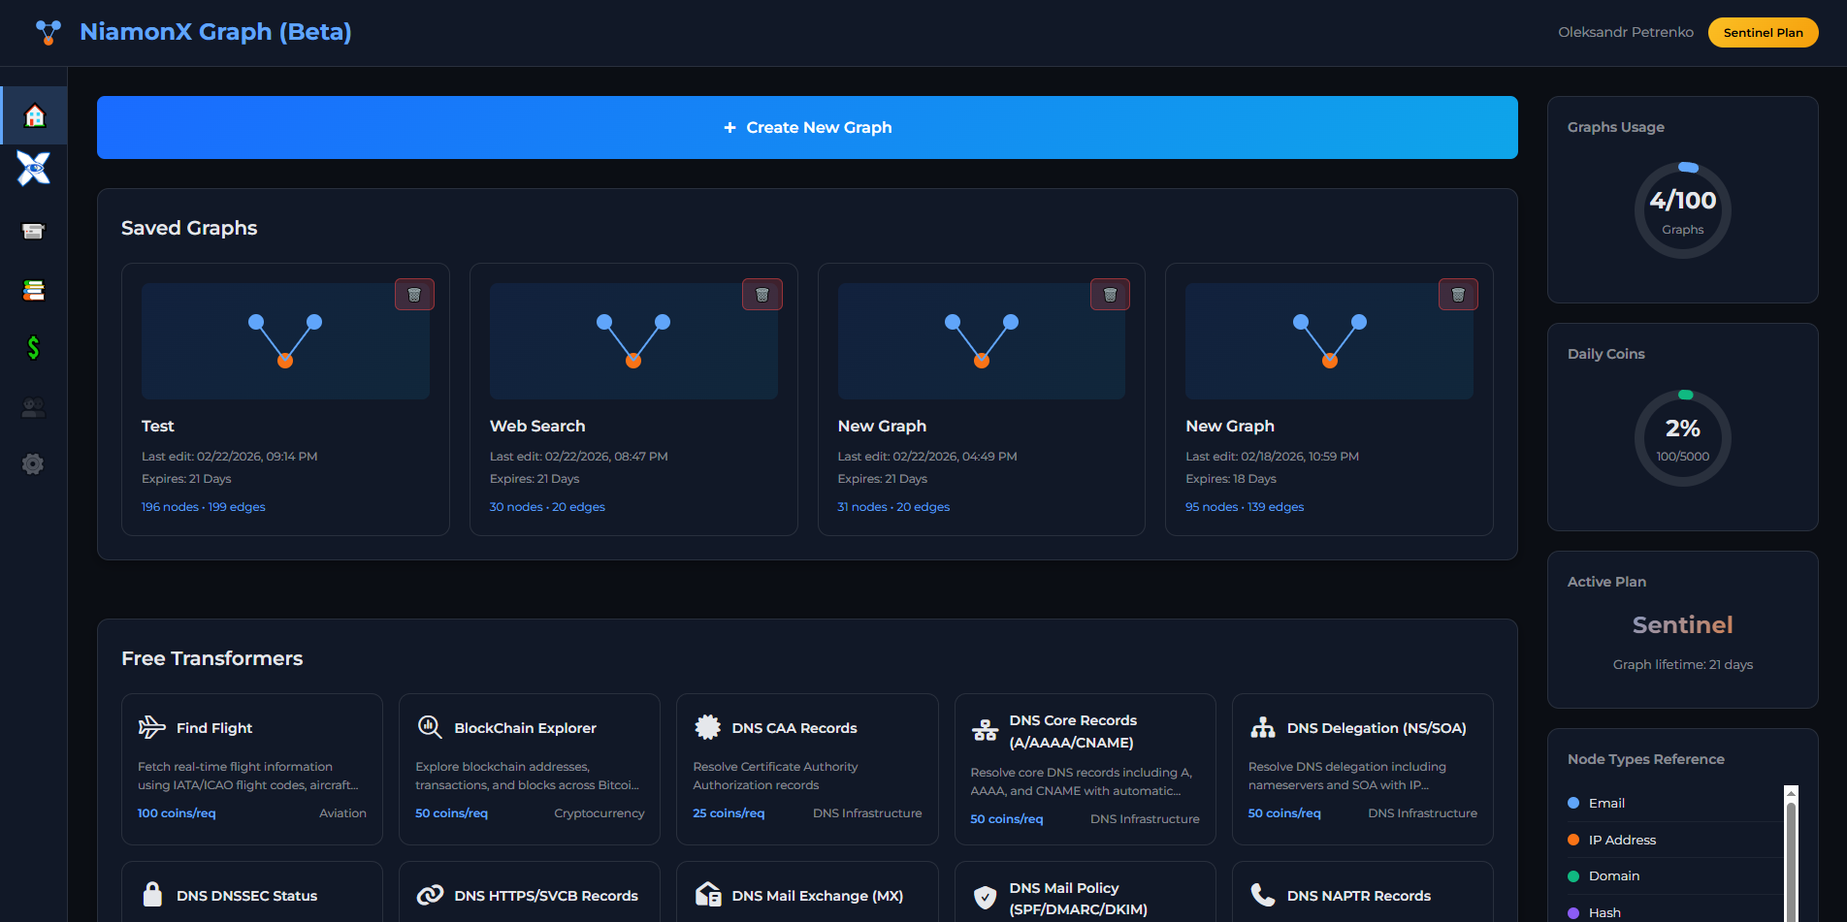Viewport: 1847px width, 922px height.
Task: Open the DNS CAA Records transformer
Action: (807, 768)
